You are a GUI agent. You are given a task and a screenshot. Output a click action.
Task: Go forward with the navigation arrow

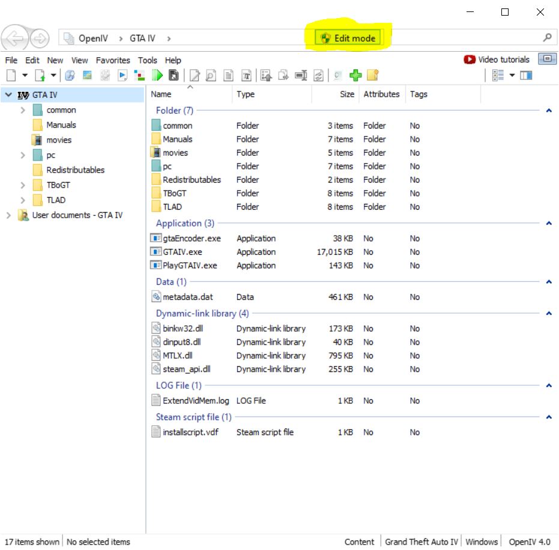point(40,38)
